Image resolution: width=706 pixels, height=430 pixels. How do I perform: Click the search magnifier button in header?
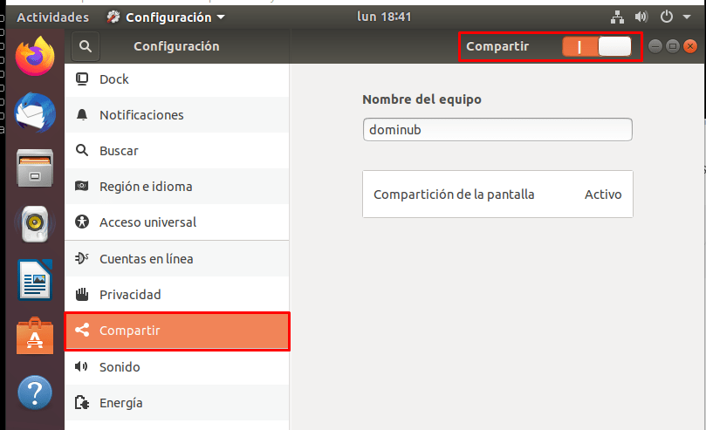click(85, 46)
